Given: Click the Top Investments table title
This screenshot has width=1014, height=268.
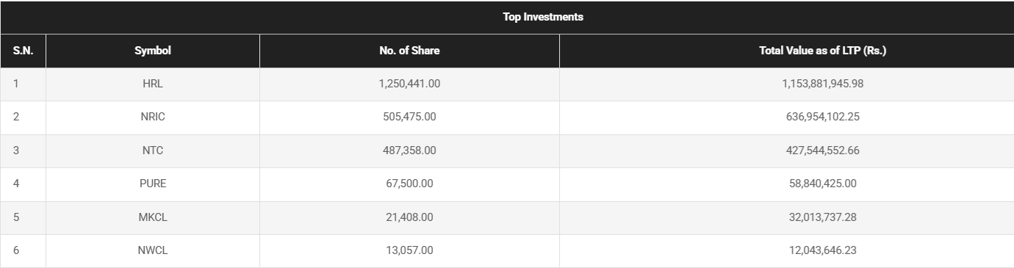Looking at the screenshot, I should click(543, 17).
